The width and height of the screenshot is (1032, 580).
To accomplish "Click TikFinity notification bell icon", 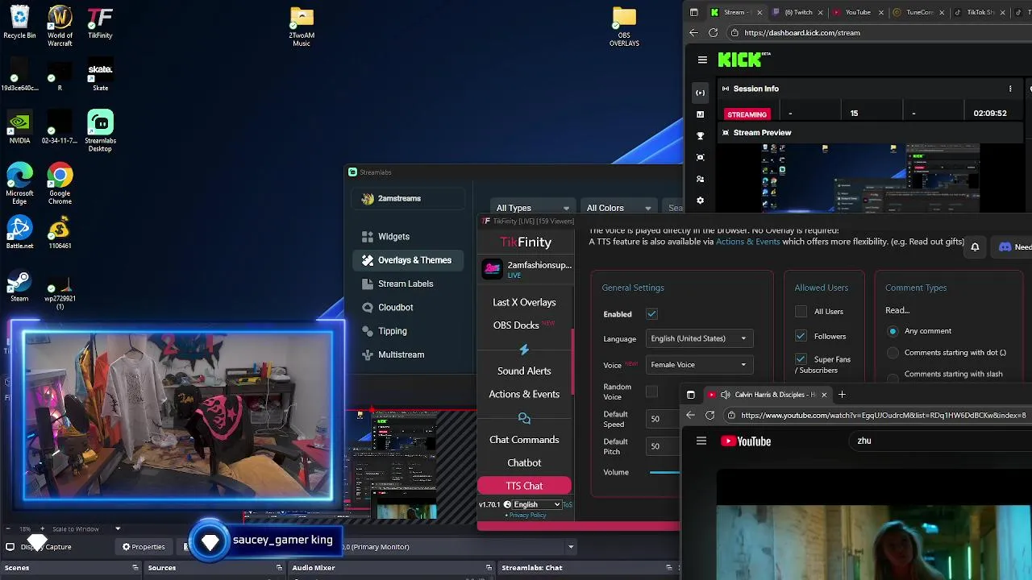I will pos(975,247).
